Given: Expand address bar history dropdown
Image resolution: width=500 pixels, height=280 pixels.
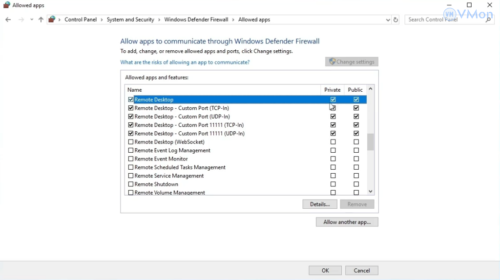Looking at the screenshot, I should pyautogui.click(x=388, y=20).
